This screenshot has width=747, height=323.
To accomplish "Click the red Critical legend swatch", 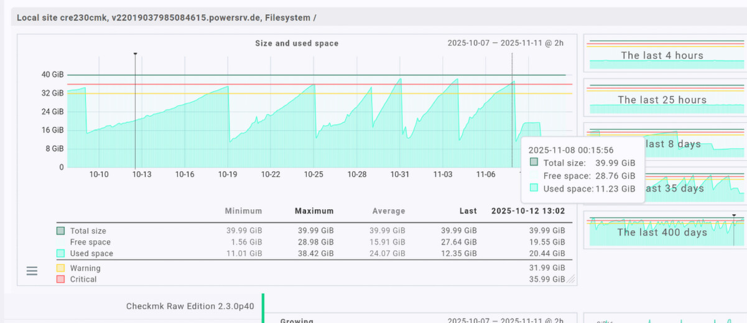I will pos(60,279).
